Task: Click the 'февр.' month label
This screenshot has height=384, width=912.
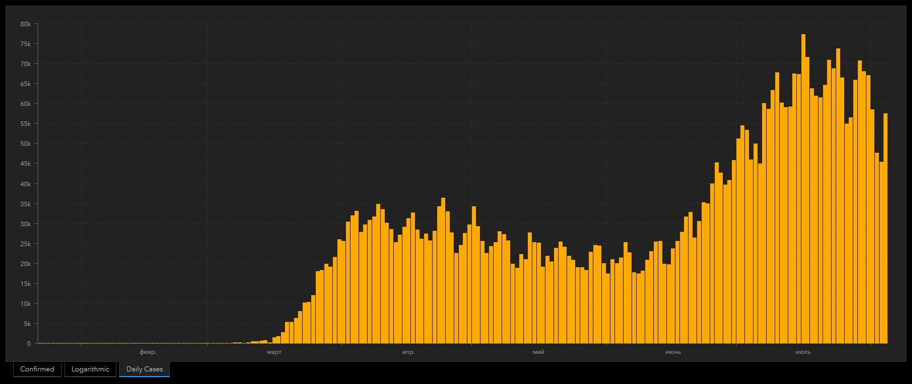Action: 148,352
